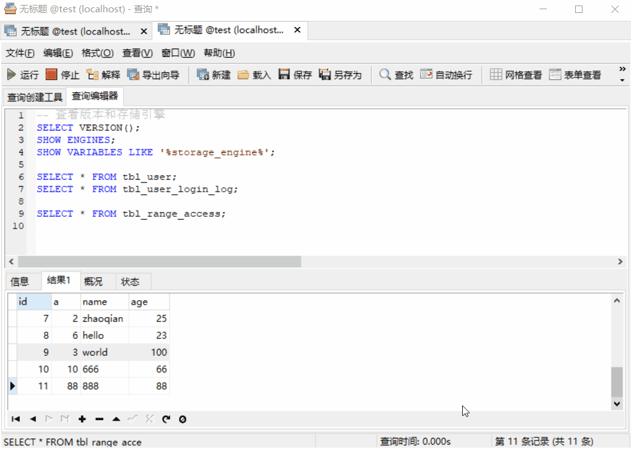Switch to 网格查看 grid view

(516, 75)
